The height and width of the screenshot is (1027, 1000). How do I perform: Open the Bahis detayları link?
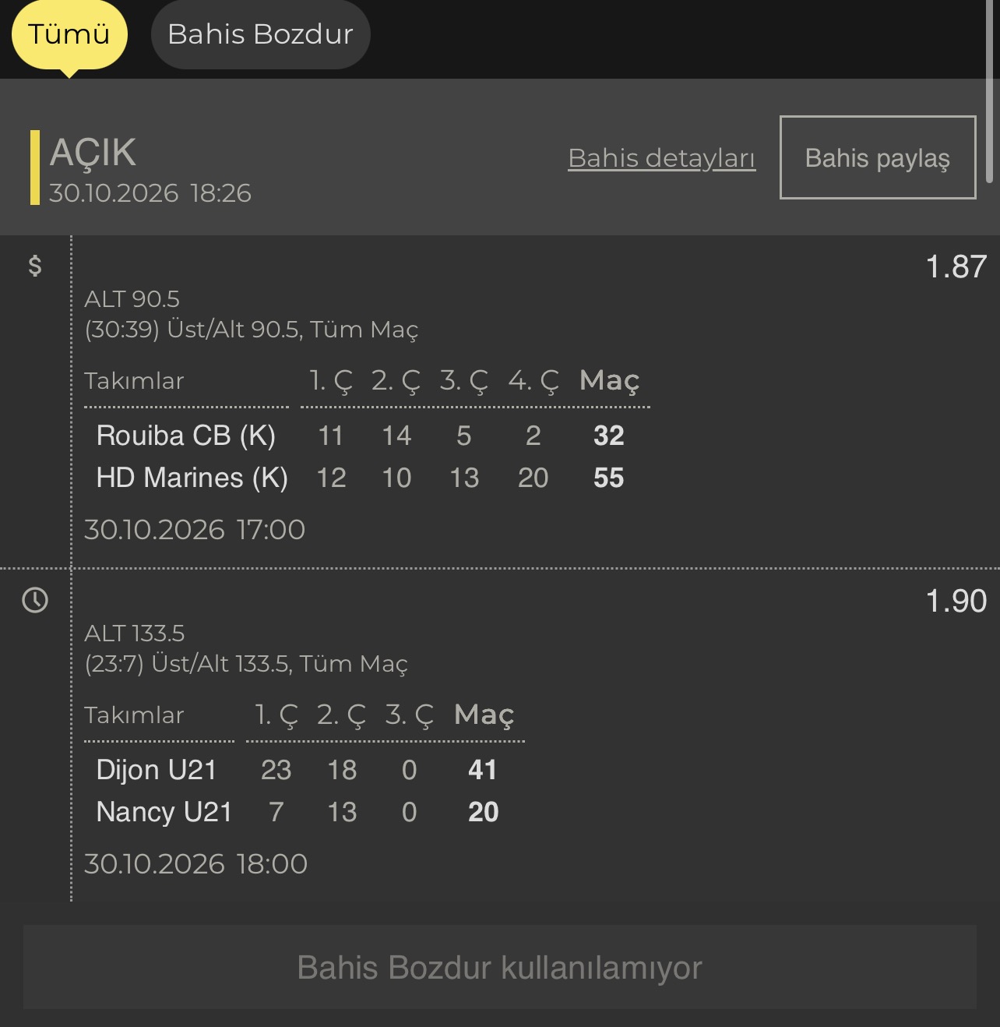[661, 158]
